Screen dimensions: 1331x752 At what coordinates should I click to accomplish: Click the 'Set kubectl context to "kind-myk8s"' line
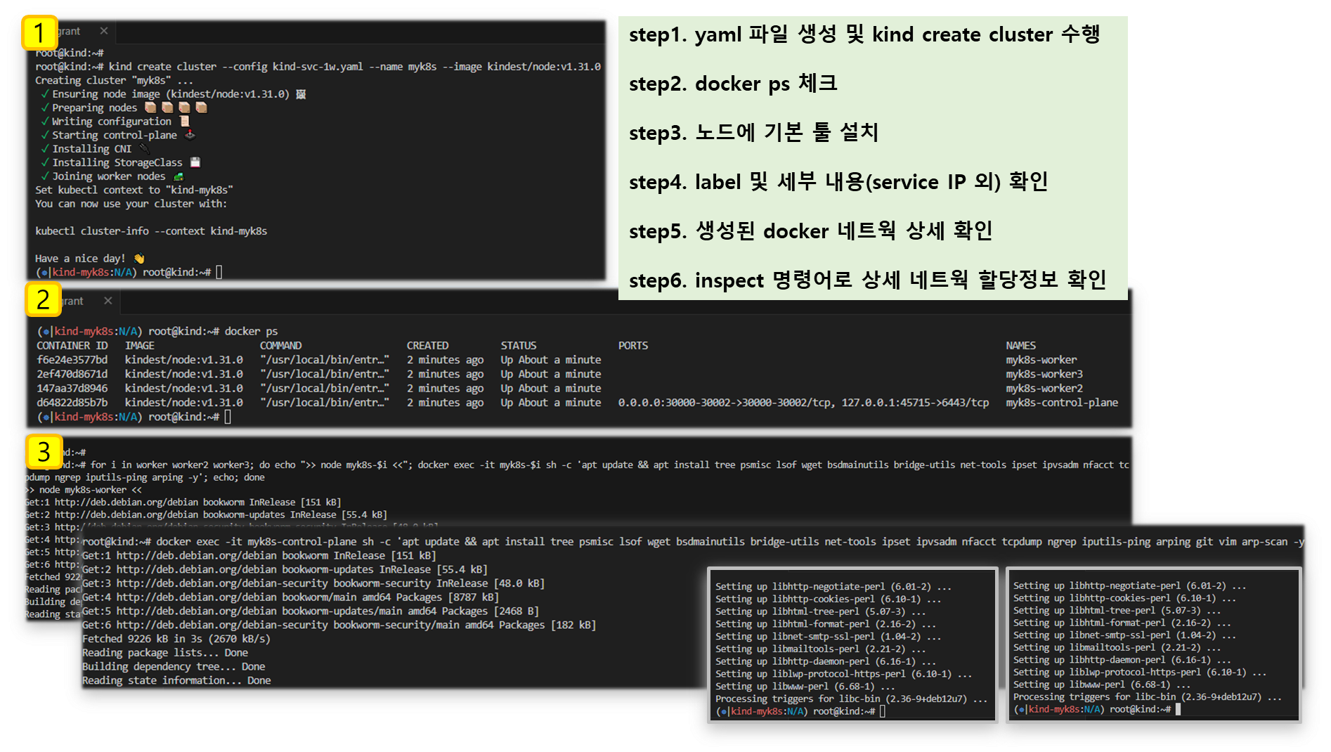pyautogui.click(x=134, y=190)
